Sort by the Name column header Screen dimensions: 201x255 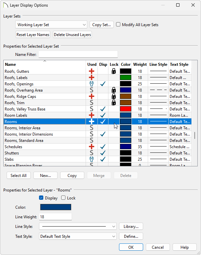tap(45, 64)
